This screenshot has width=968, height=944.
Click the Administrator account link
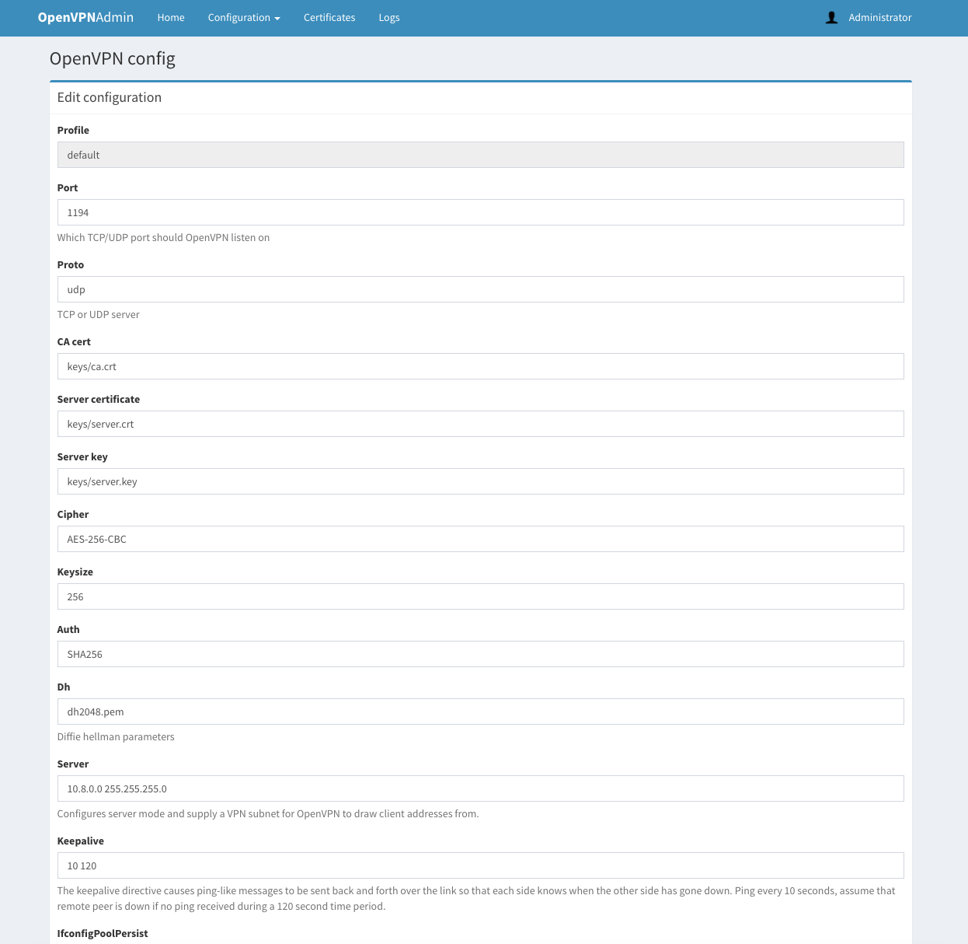(880, 17)
